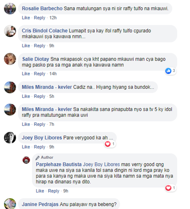
Task: Open Rosalie Barbecho's profile name link
Action: [42, 9]
